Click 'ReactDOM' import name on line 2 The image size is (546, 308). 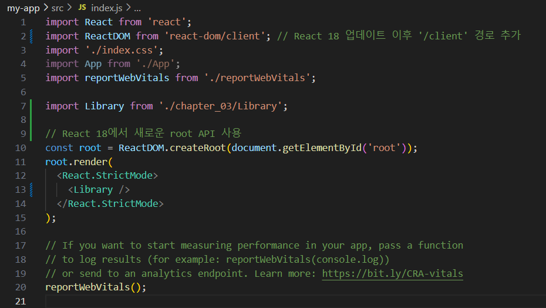107,36
